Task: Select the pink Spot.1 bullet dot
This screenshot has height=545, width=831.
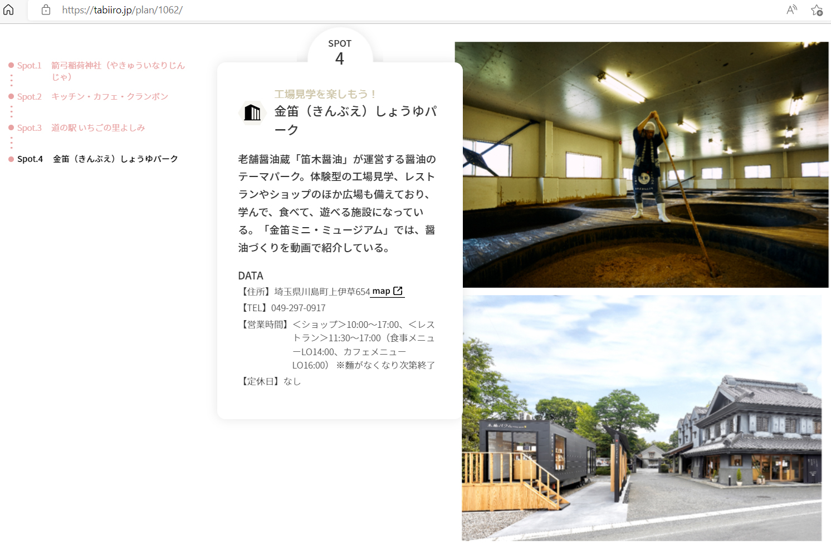Action: pyautogui.click(x=11, y=65)
